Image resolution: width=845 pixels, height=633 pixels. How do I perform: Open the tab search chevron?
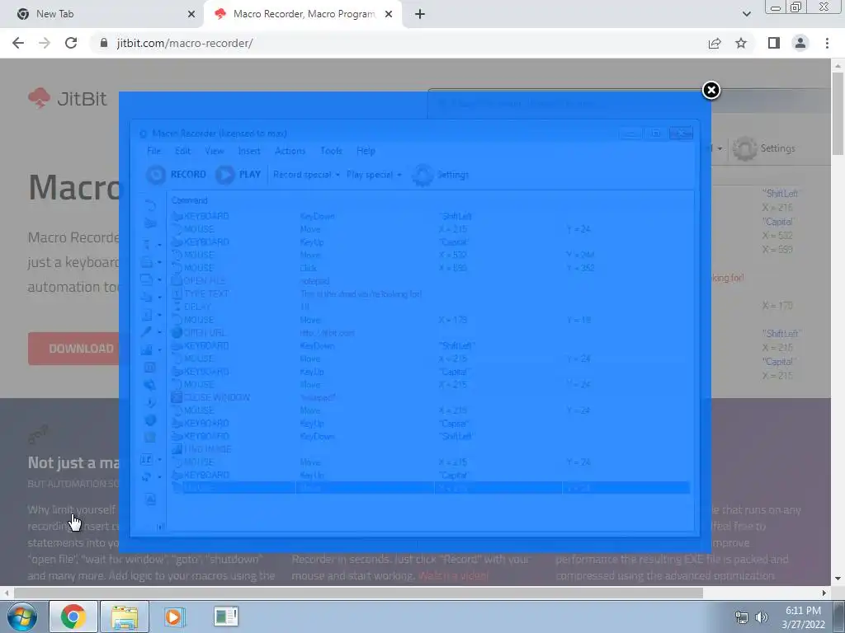746,14
